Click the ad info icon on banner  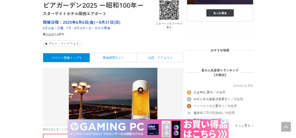point(223,121)
